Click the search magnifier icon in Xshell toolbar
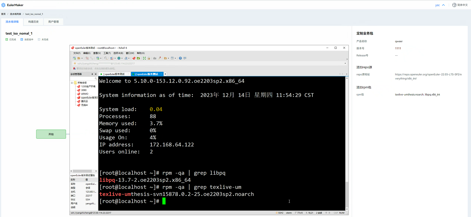The image size is (471, 217). [106, 58]
